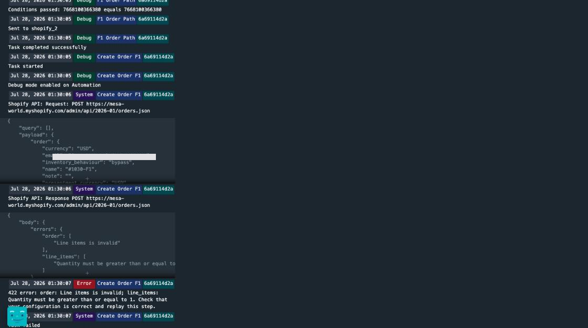Click "inventory_behaviour": "bypass" line
This screenshot has height=328, width=588.
[88, 162]
